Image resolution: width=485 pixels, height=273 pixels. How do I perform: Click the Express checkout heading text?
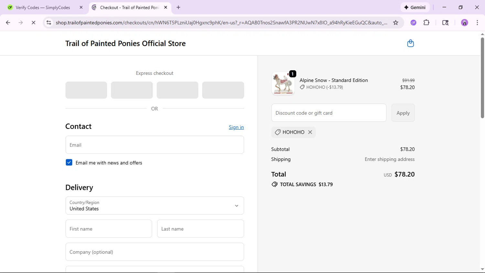[155, 73]
